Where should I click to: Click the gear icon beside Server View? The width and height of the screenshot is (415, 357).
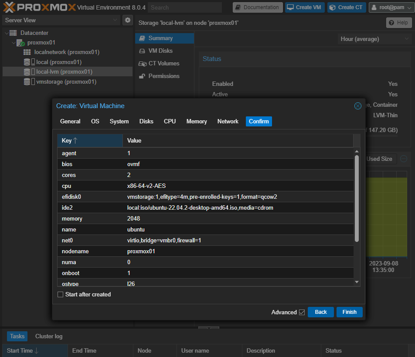coord(127,20)
